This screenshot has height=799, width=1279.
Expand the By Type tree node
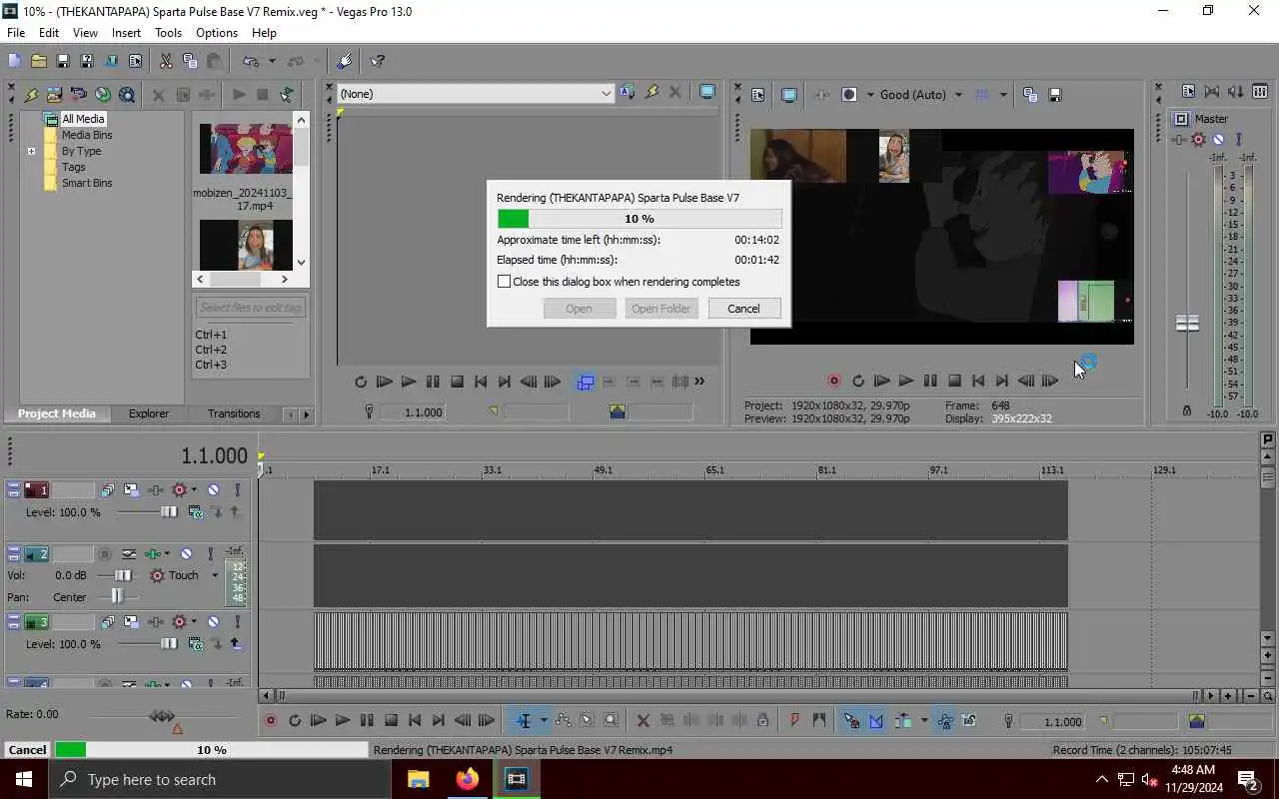pos(31,152)
